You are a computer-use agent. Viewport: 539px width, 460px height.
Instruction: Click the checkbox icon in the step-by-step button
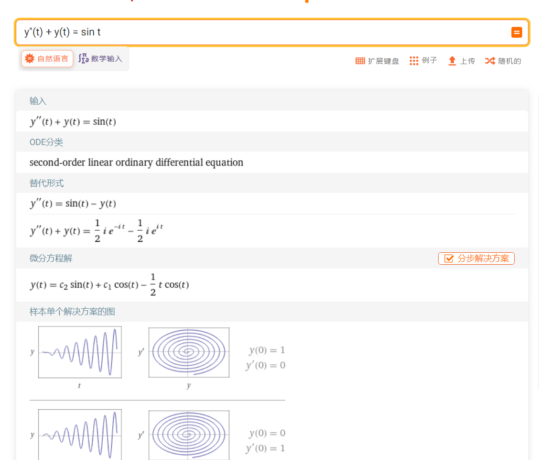tap(449, 258)
